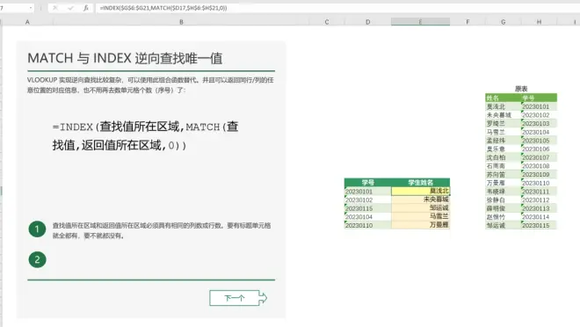Click the yellow highlighted cell 莫浅北
Viewport: 580px width, 327px height.
click(x=421, y=191)
